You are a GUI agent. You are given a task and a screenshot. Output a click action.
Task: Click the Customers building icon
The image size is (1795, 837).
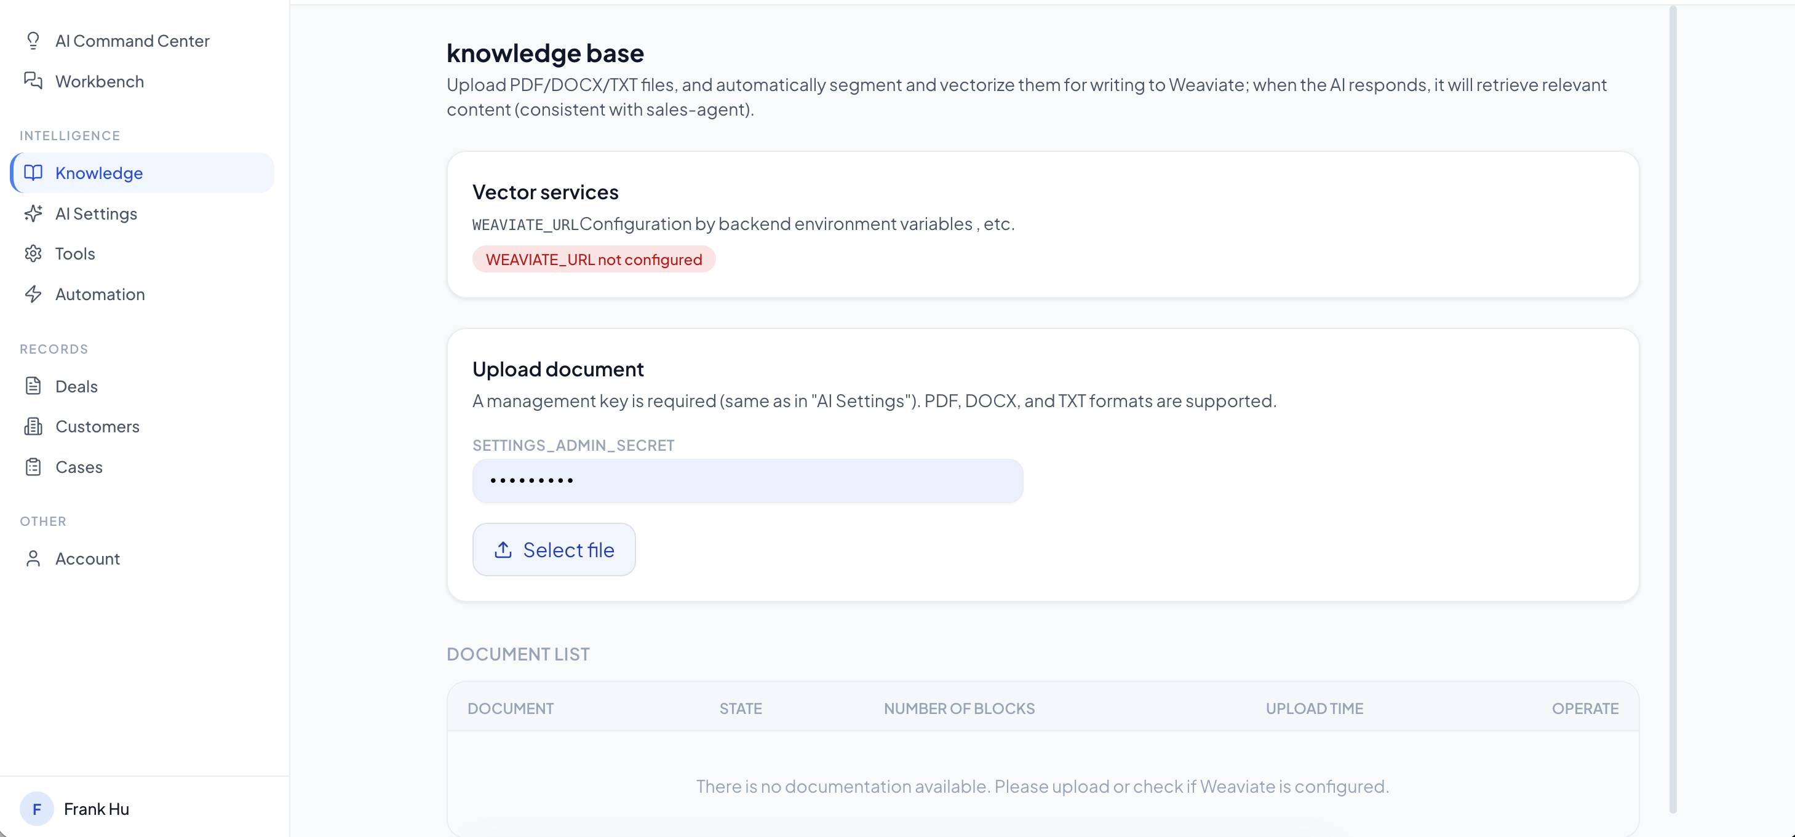click(33, 427)
